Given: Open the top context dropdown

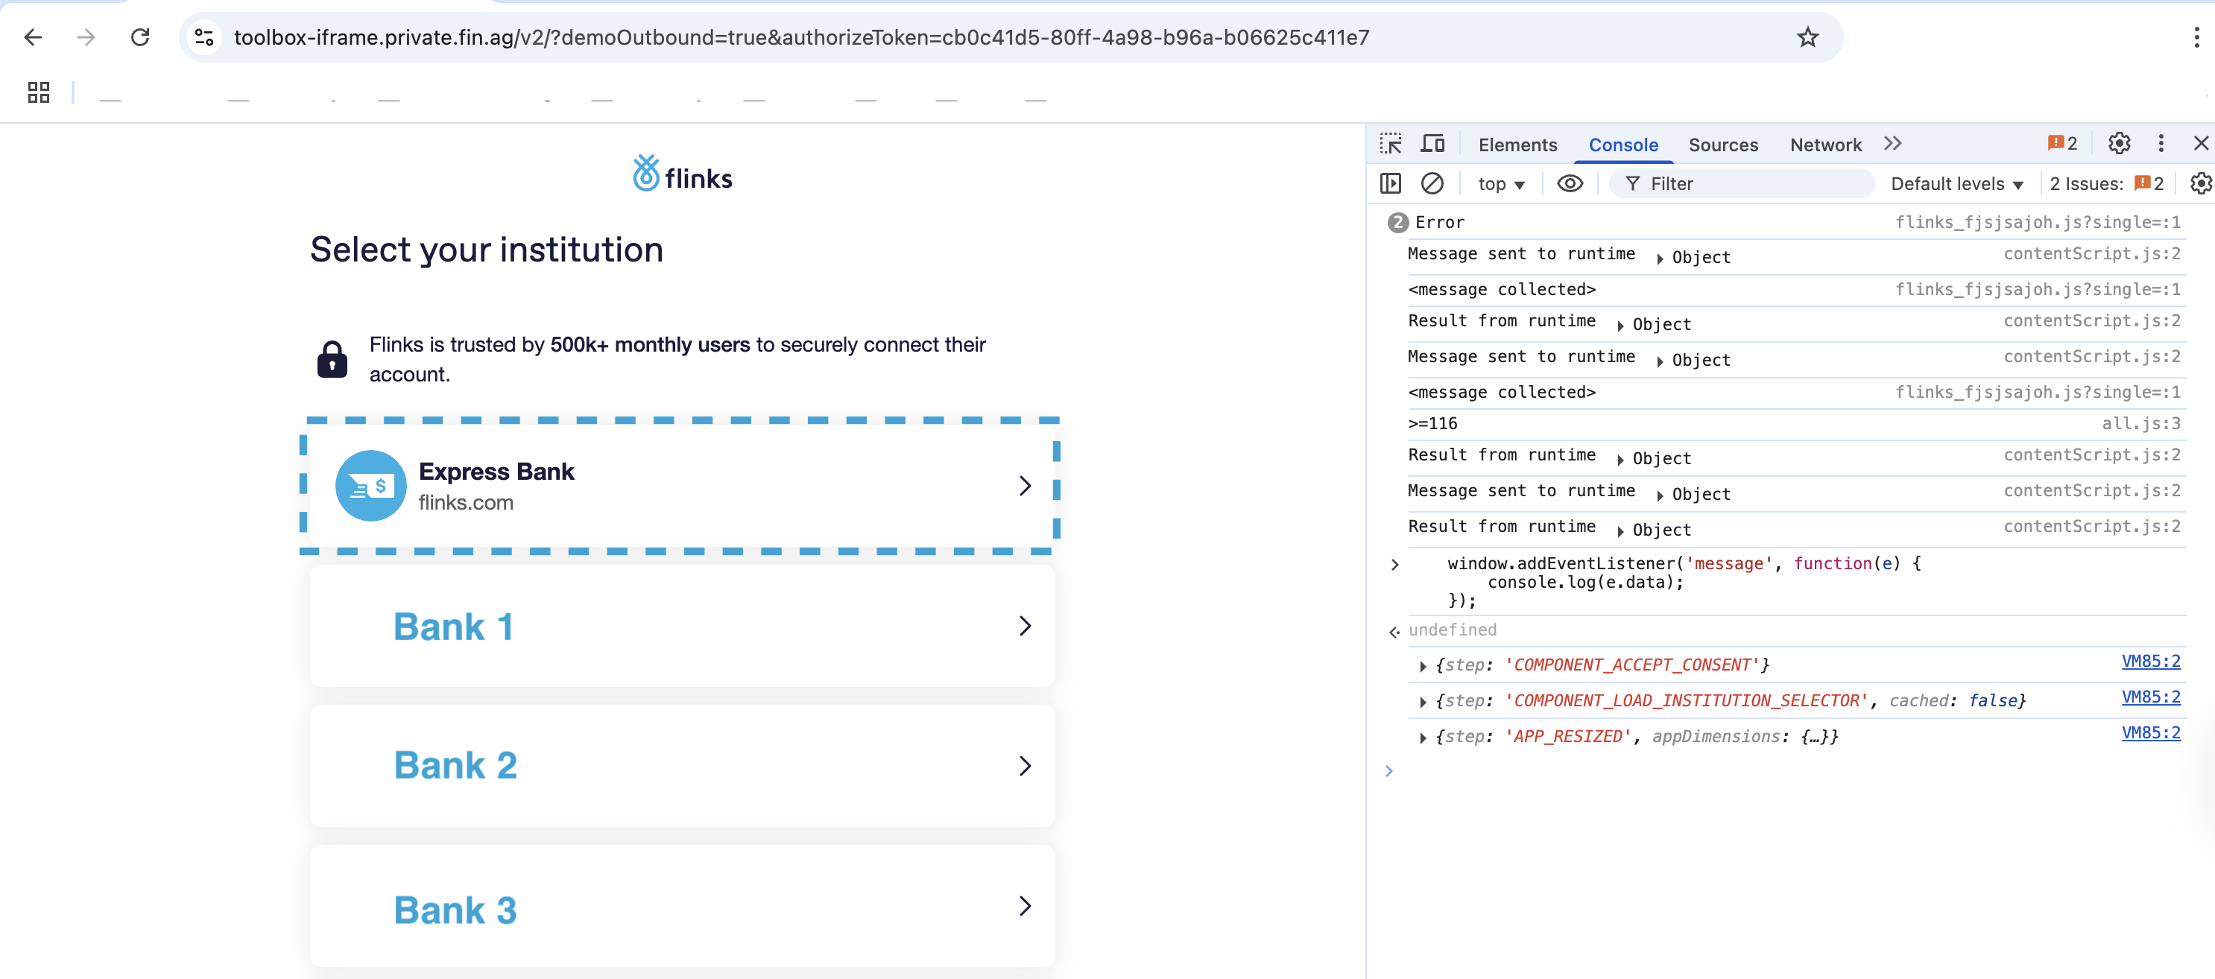Looking at the screenshot, I should pos(1500,184).
